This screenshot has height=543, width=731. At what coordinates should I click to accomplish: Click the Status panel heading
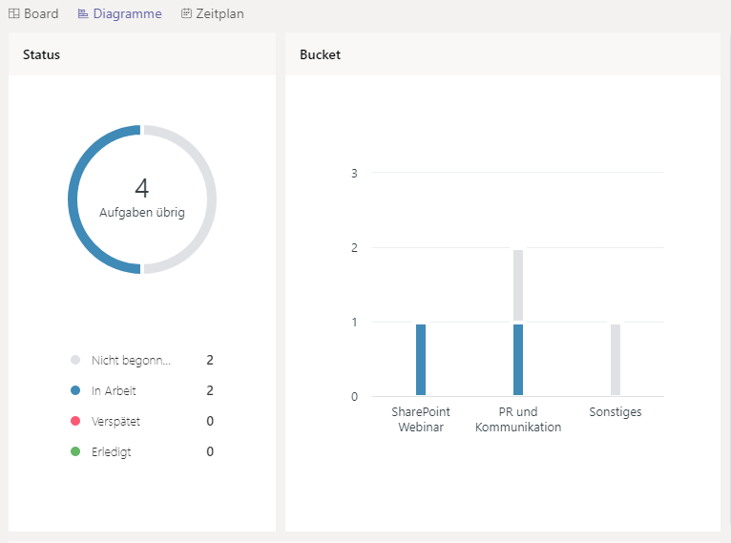(x=41, y=54)
